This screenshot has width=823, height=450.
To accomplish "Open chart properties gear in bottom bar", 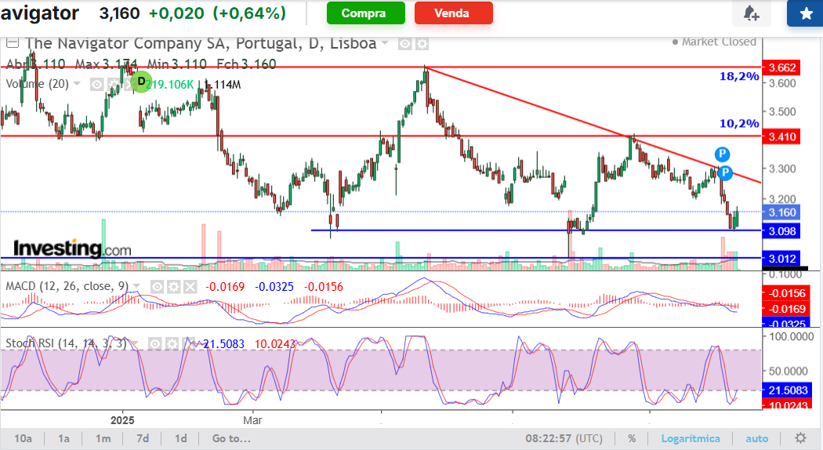I will [800, 438].
